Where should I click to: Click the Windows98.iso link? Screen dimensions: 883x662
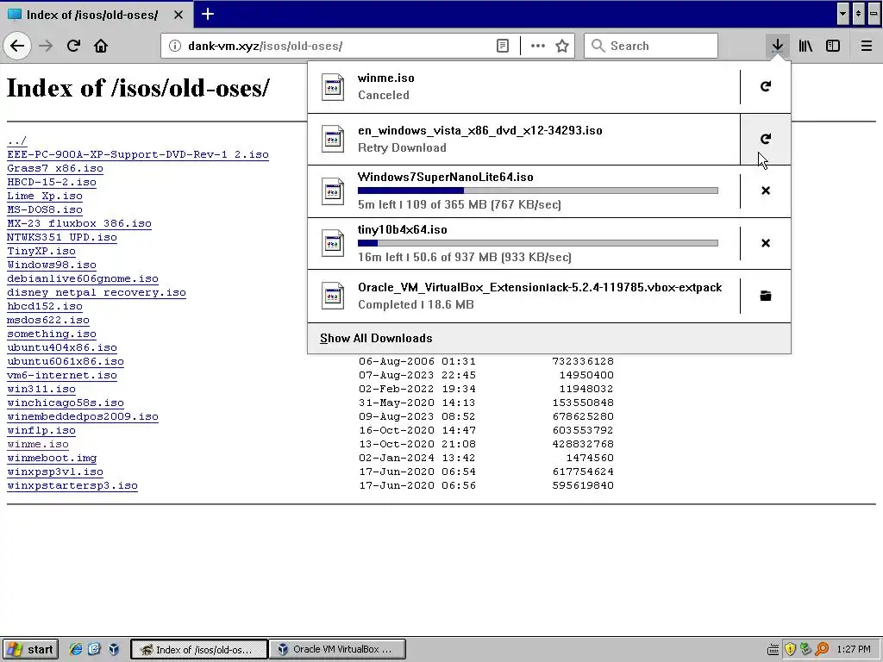52,265
